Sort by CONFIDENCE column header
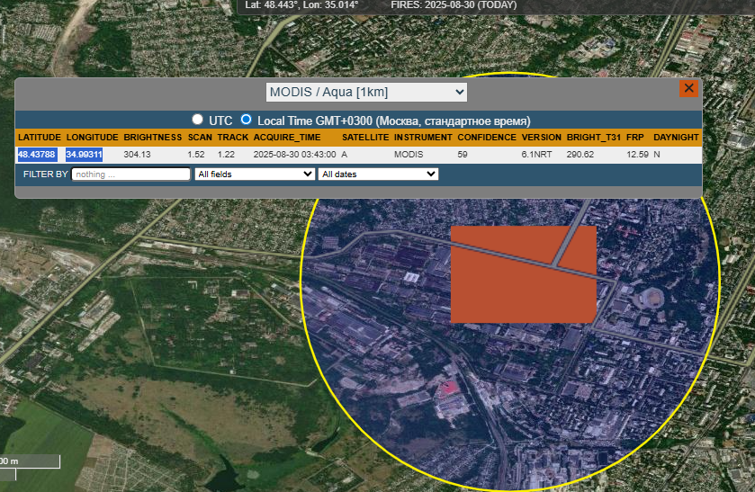Viewport: 755px width, 492px height. point(486,138)
